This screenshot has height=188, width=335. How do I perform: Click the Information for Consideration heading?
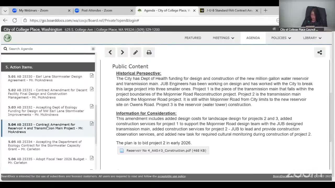tap(146, 113)
